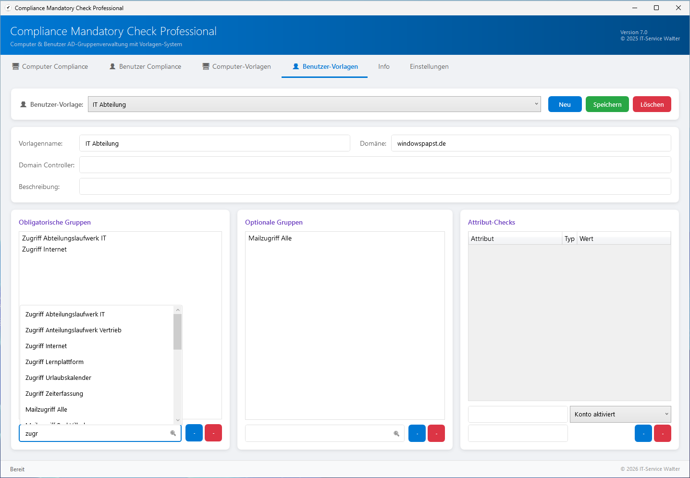Click the red Löschen button
The image size is (690, 478).
[x=652, y=104]
